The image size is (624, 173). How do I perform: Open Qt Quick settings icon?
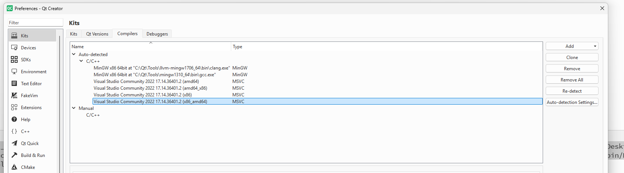pos(14,143)
